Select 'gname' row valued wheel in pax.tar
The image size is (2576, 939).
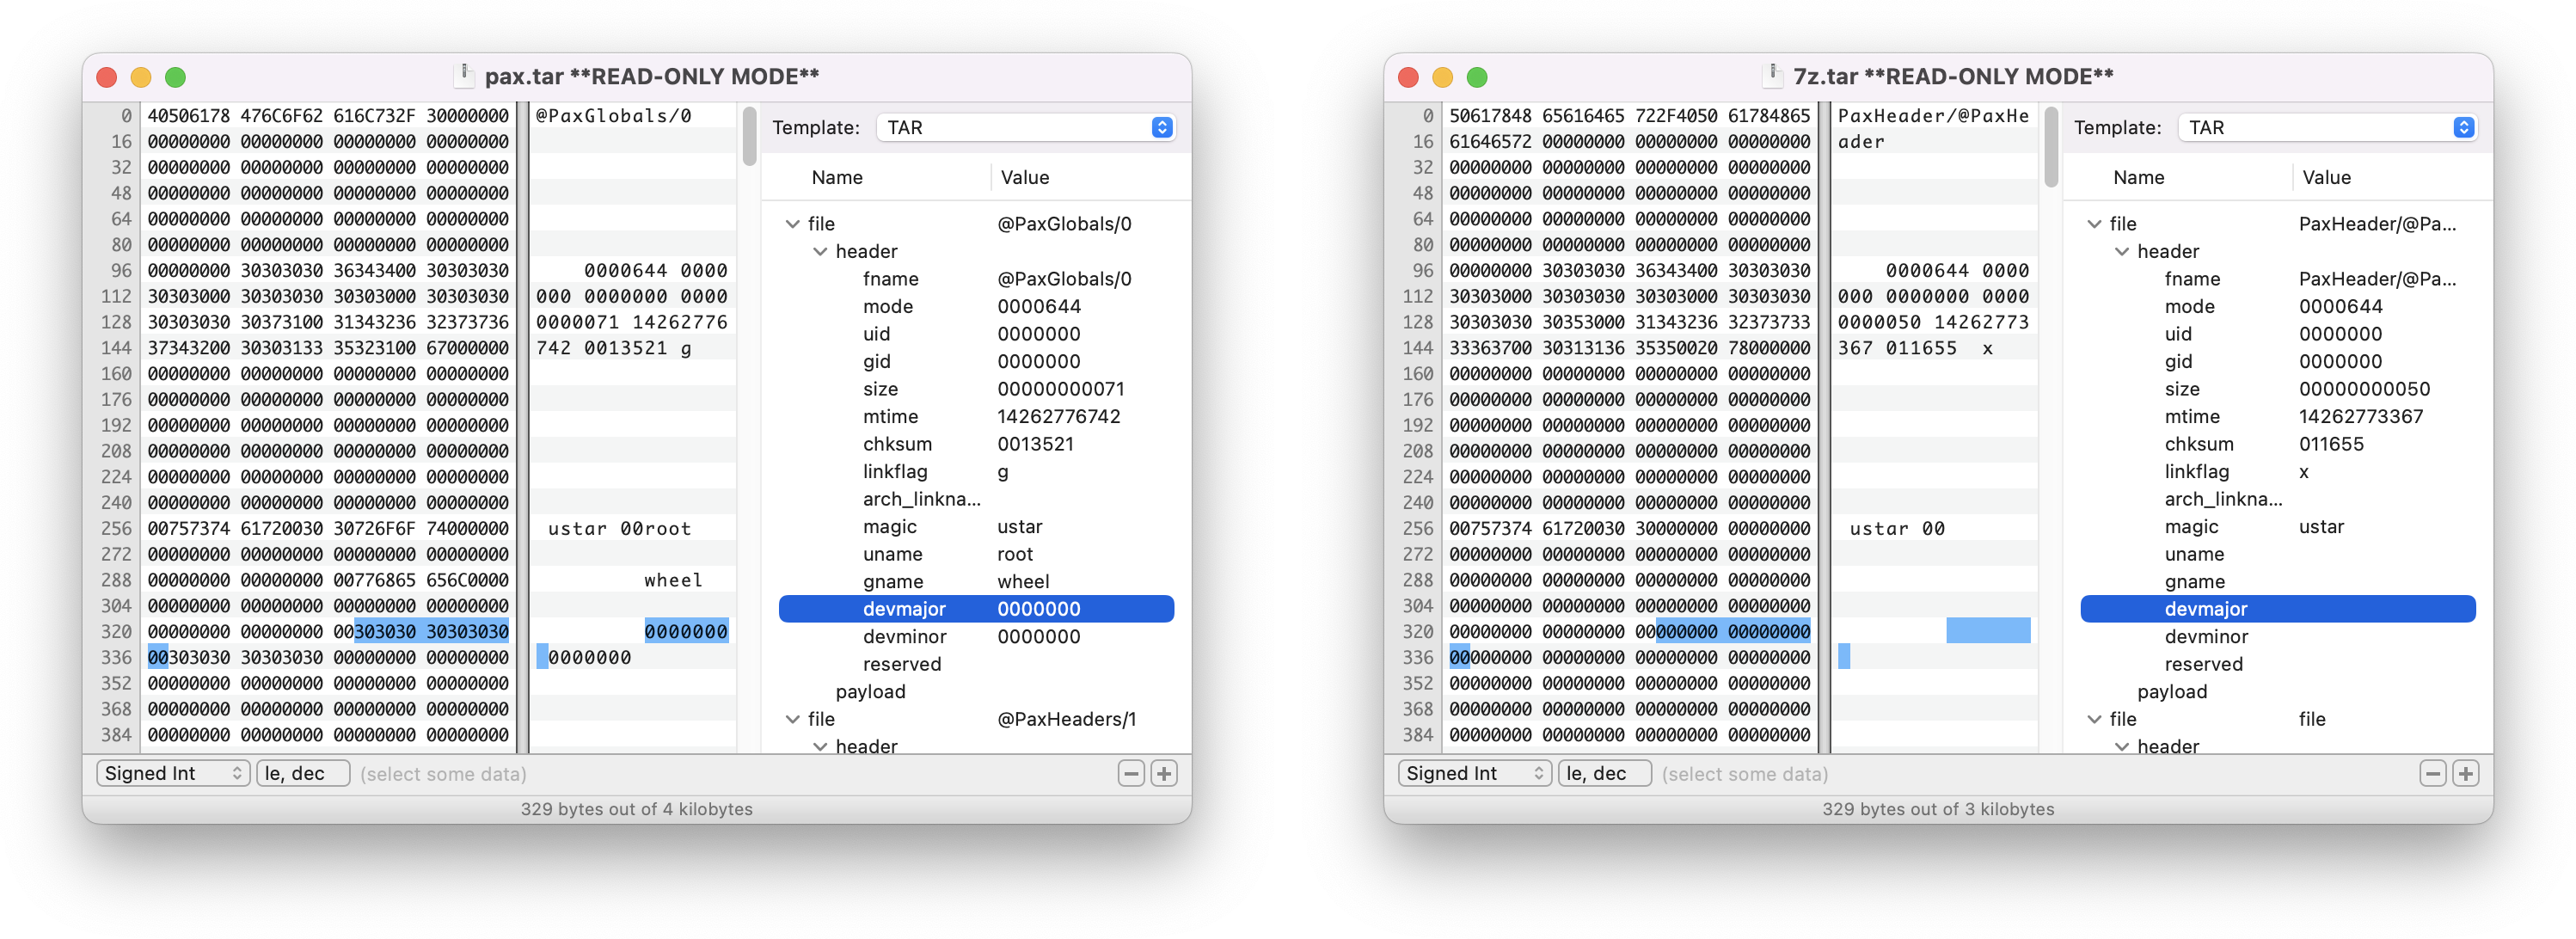click(976, 581)
